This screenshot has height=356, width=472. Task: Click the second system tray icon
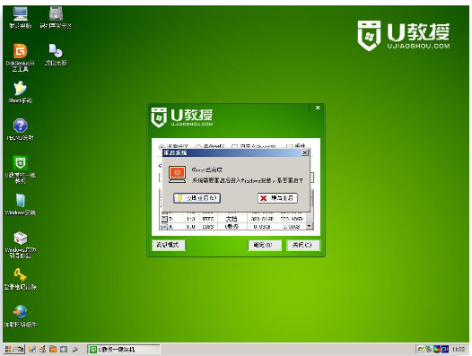[428, 349]
